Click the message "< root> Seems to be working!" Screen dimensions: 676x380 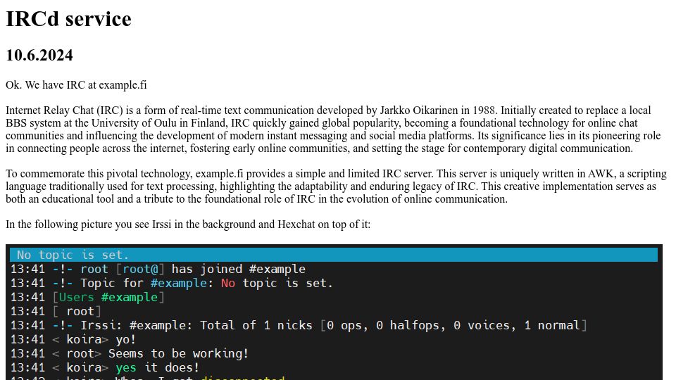(x=130, y=354)
